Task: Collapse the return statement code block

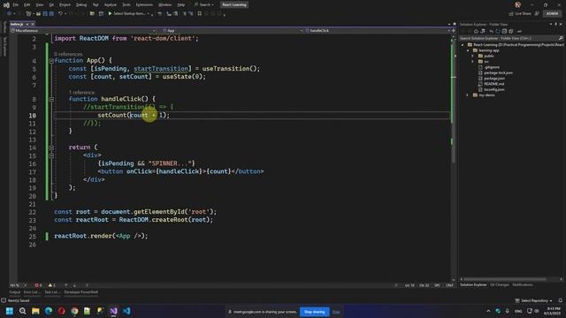Action: (51, 148)
